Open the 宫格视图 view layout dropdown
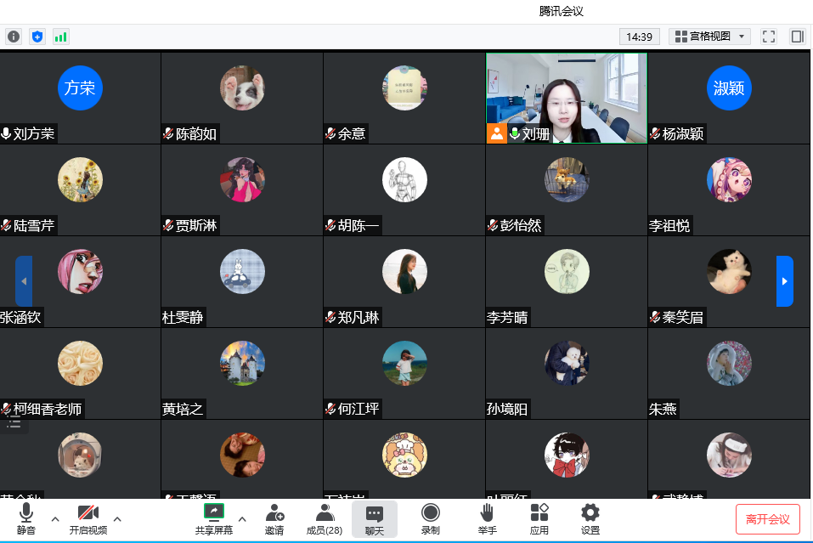Viewport: 813px width, 543px height. 709,37
